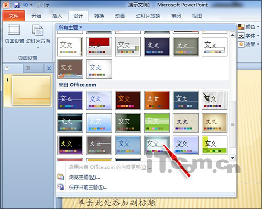262x209 pixels.
Task: Click the theme Effects (效果) icon
Action: (x=241, y=45)
